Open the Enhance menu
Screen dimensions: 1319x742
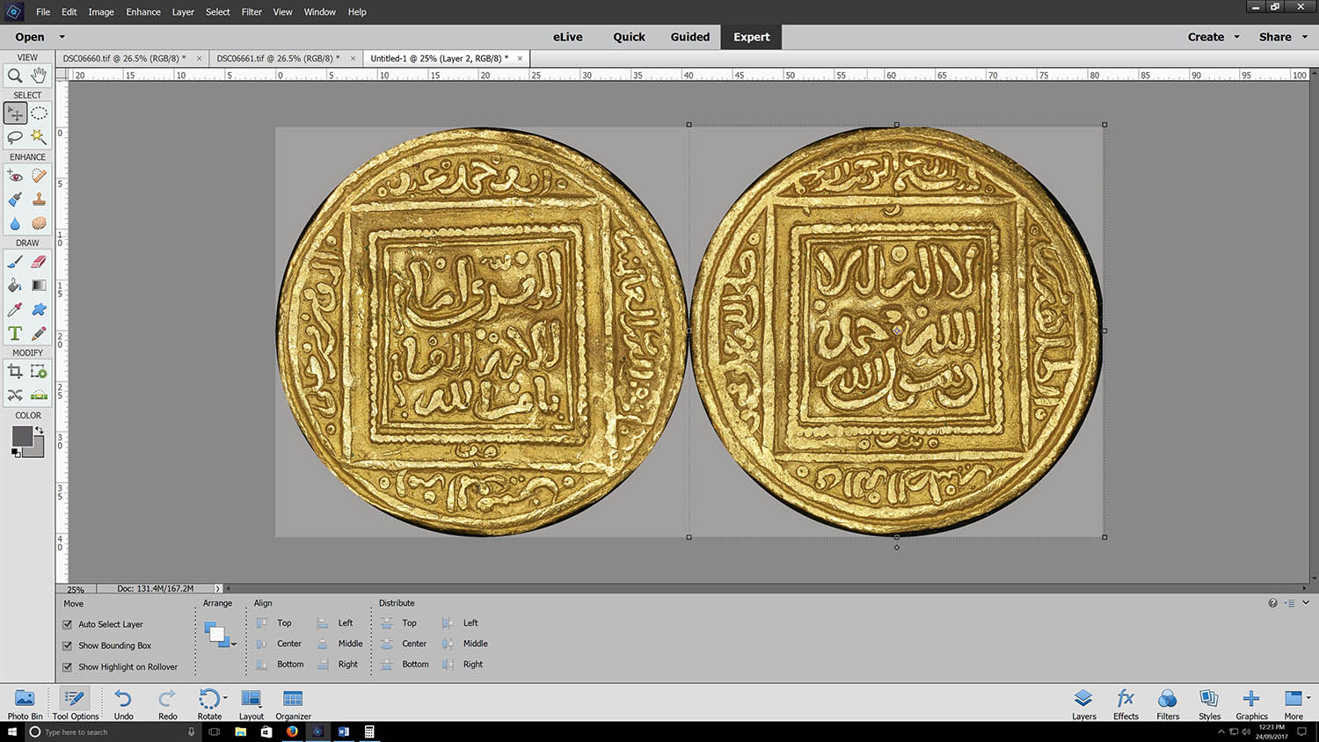click(x=143, y=12)
